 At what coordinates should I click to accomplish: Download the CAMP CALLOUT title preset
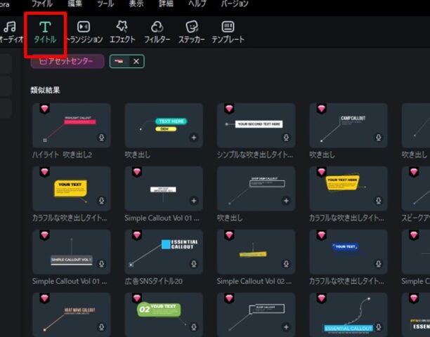click(378, 138)
